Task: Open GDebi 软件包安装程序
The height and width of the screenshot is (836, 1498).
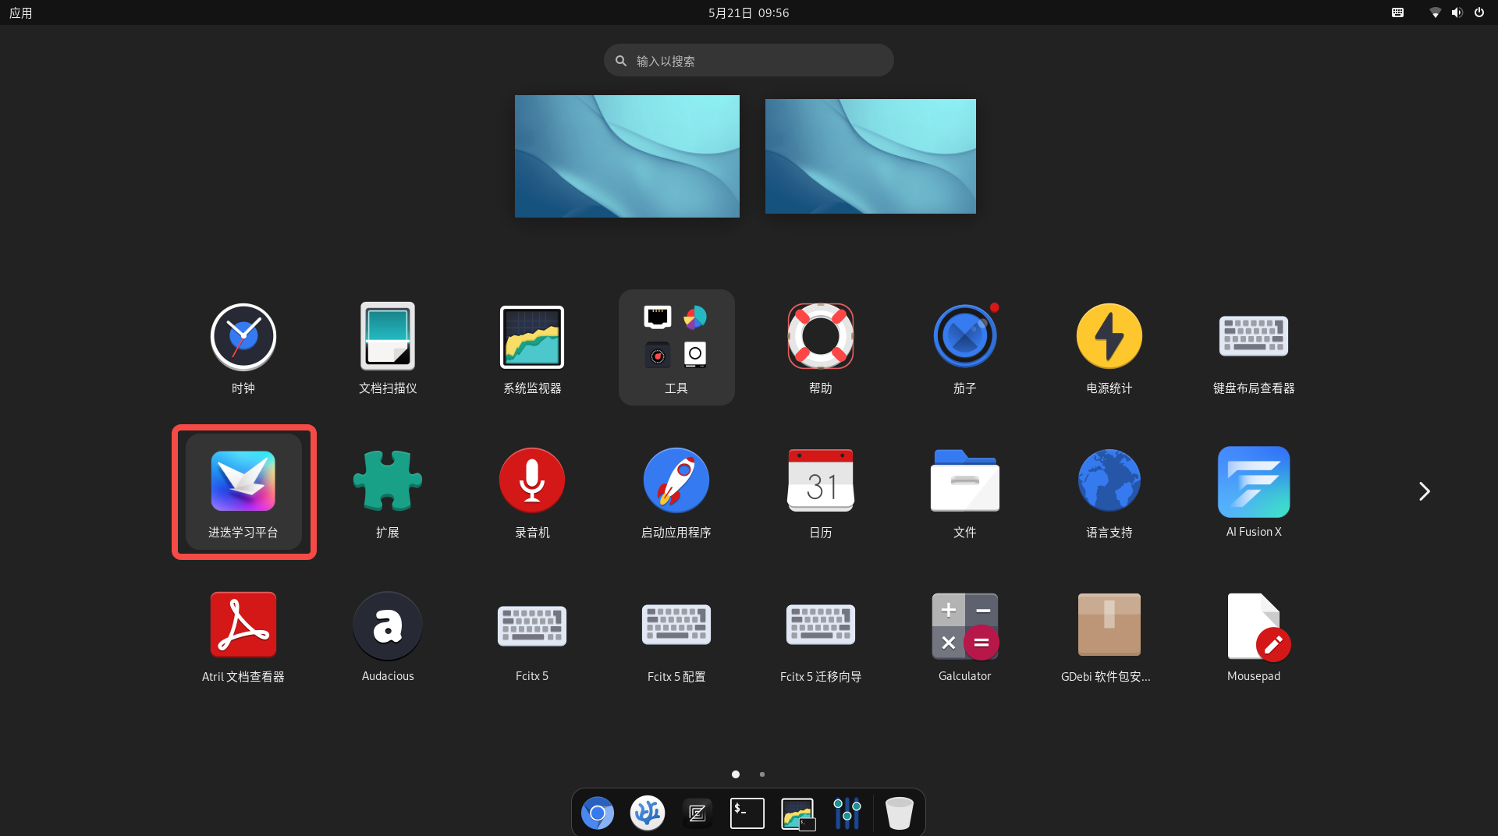Action: (1109, 636)
